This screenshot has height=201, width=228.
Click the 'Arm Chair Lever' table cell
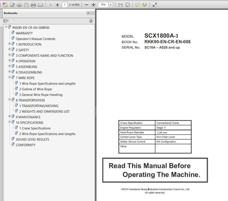pyautogui.click(x=173, y=137)
